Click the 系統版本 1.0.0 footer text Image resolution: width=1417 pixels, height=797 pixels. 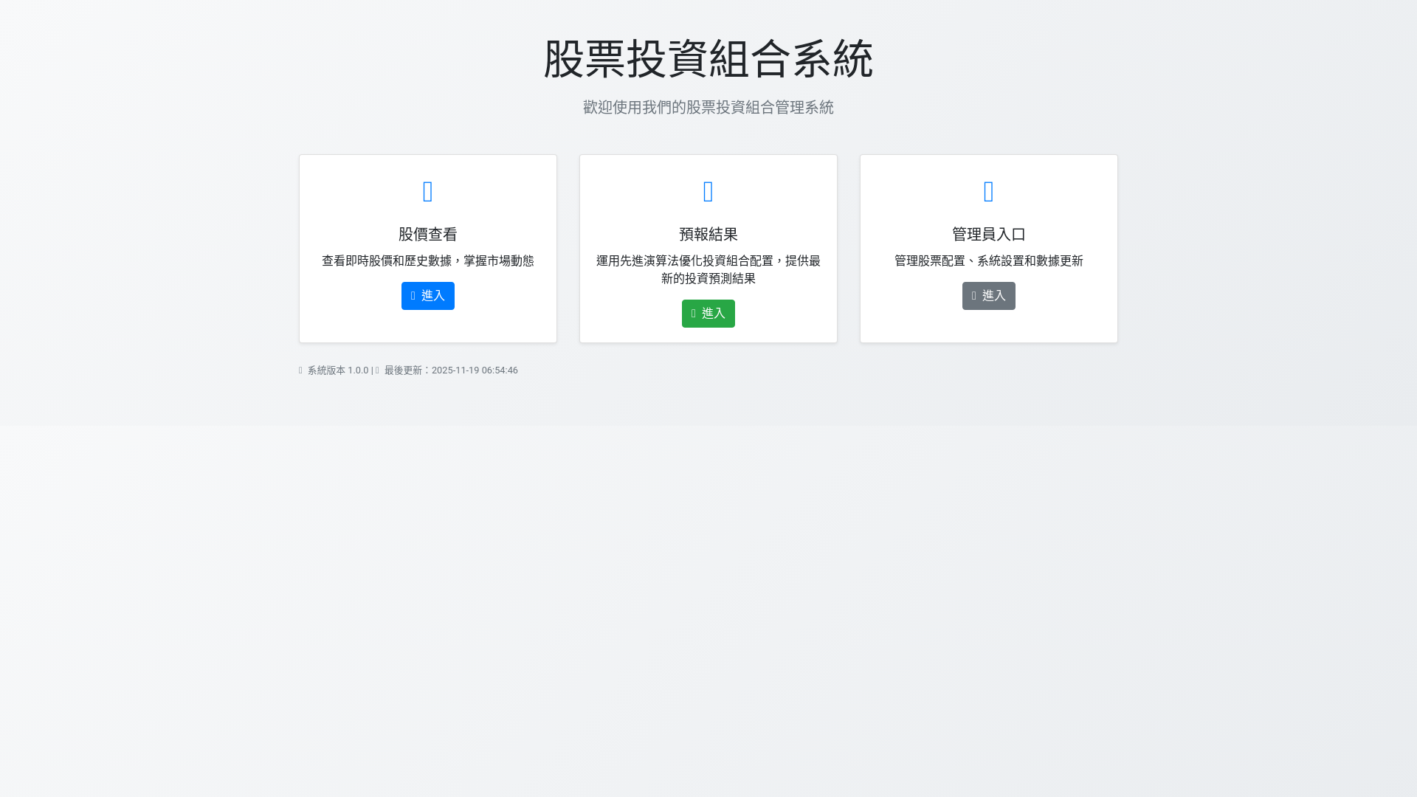[x=338, y=370]
